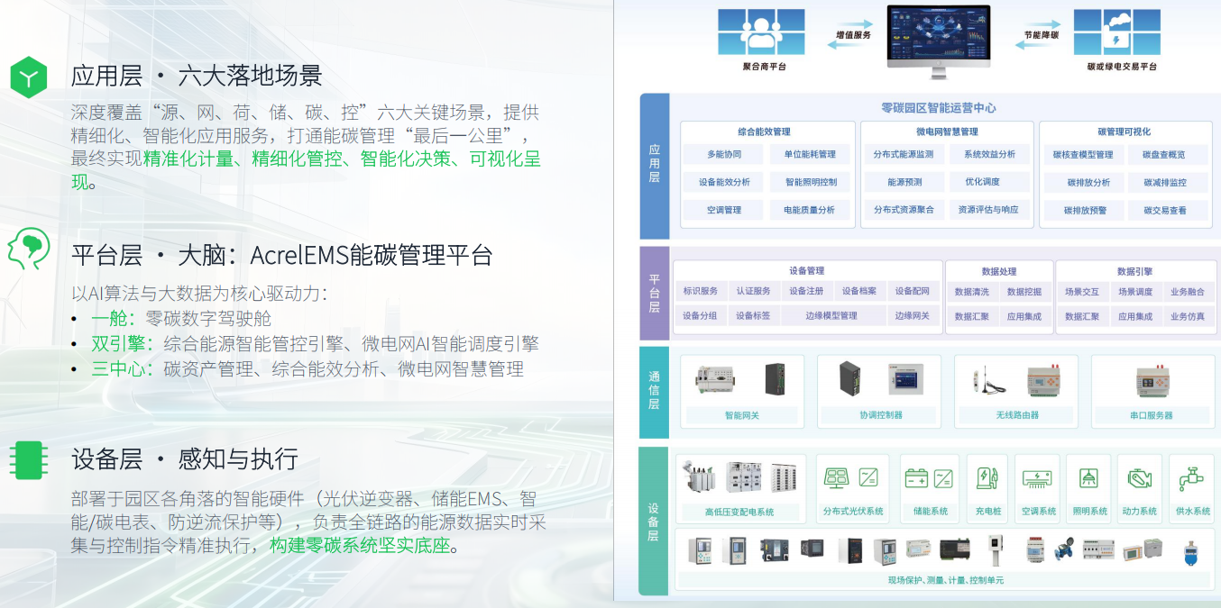Click the 空调管理 box
1221x608 pixels.
[724, 210]
